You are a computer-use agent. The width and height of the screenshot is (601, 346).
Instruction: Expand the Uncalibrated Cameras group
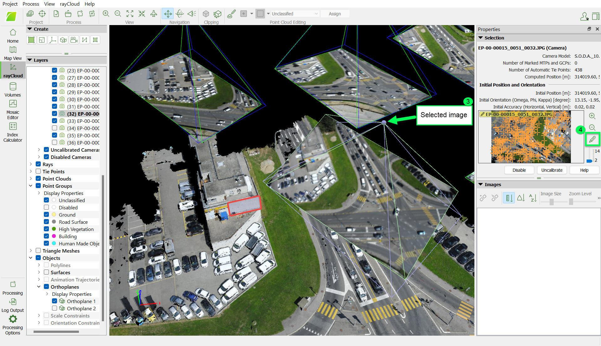tap(39, 150)
